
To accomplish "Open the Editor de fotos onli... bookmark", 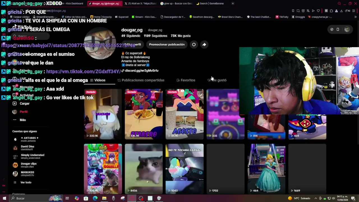I will pyautogui.click(x=74, y=17).
